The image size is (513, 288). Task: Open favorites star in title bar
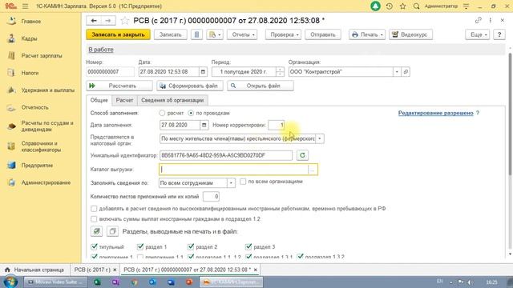pyautogui.click(x=402, y=6)
